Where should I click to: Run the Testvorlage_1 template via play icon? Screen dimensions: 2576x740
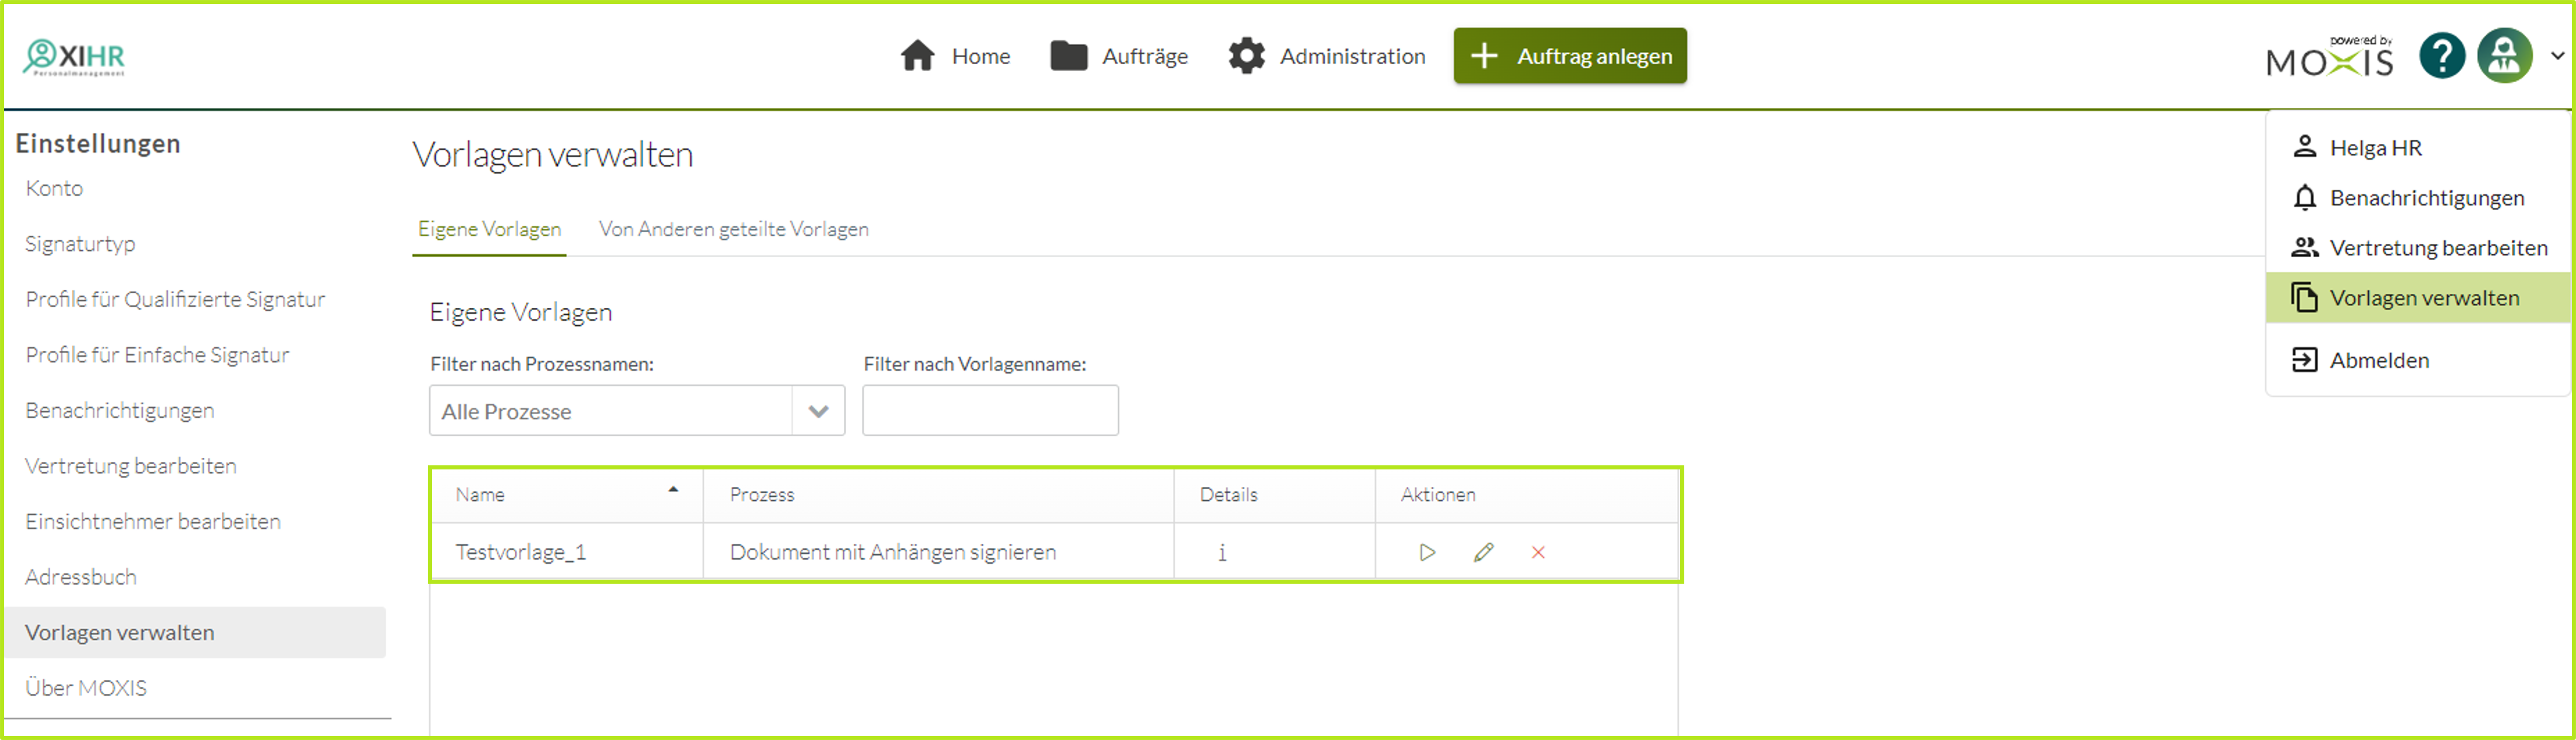coord(1427,551)
